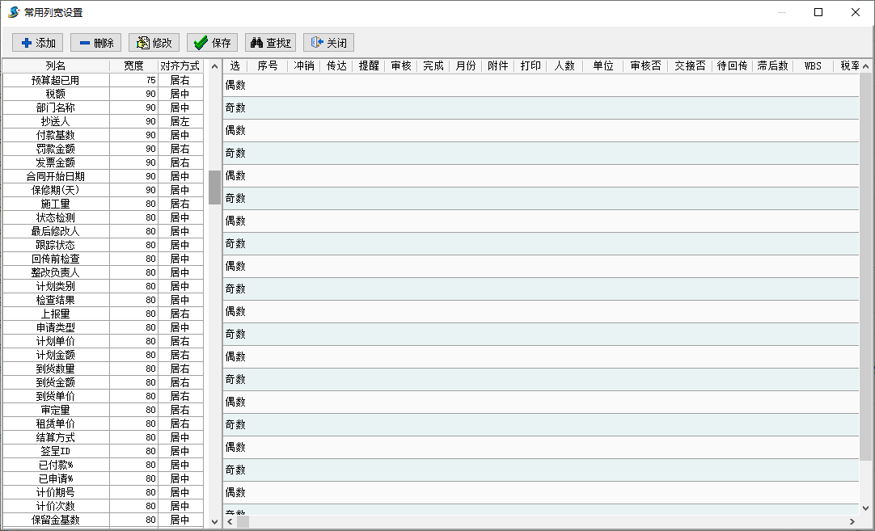This screenshot has width=875, height=531.
Task: Click the 添加 (Add) plus icon button
Action: tap(38, 43)
